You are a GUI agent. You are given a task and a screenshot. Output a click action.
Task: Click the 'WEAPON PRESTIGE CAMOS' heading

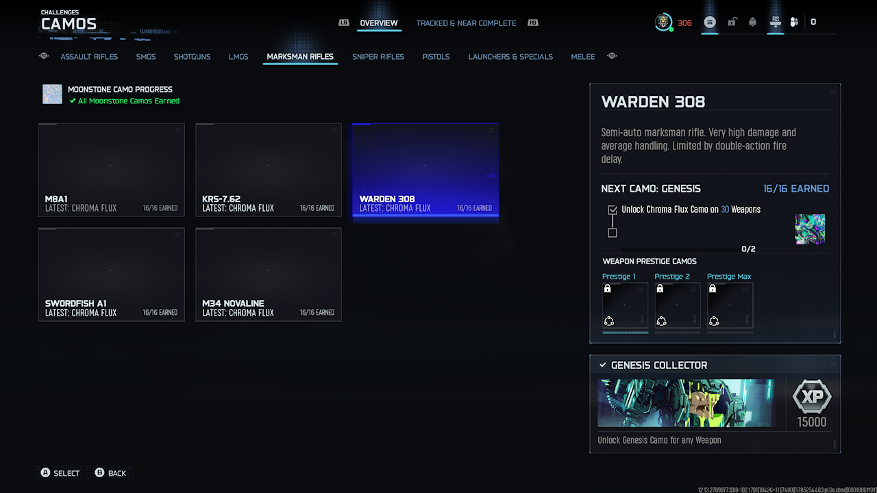click(x=650, y=261)
